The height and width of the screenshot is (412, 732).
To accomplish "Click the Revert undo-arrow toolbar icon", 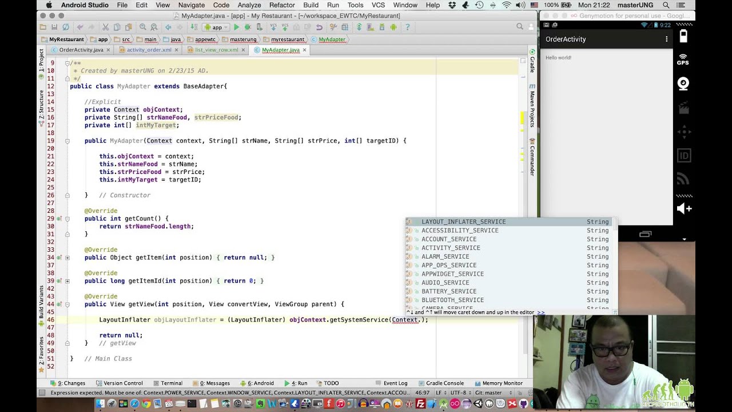I will click(x=319, y=27).
